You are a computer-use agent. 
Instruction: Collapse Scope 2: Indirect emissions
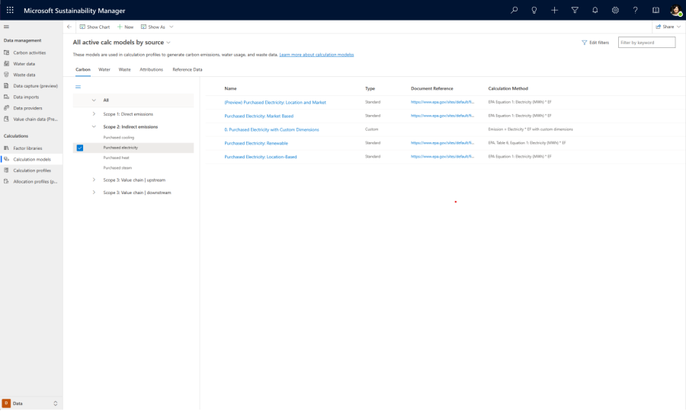[94, 126]
